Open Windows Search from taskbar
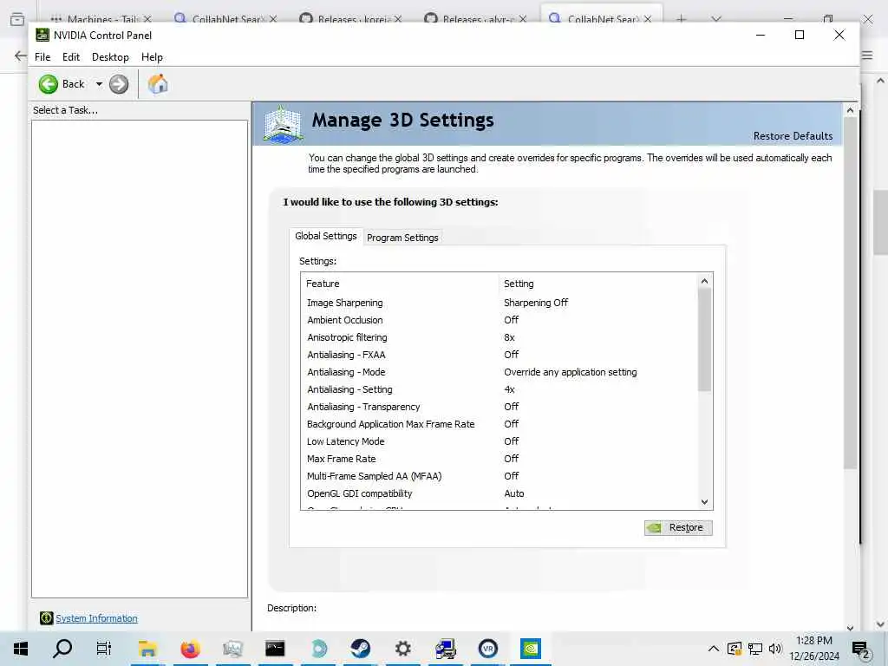Viewport: 888px width, 666px height. 62,649
